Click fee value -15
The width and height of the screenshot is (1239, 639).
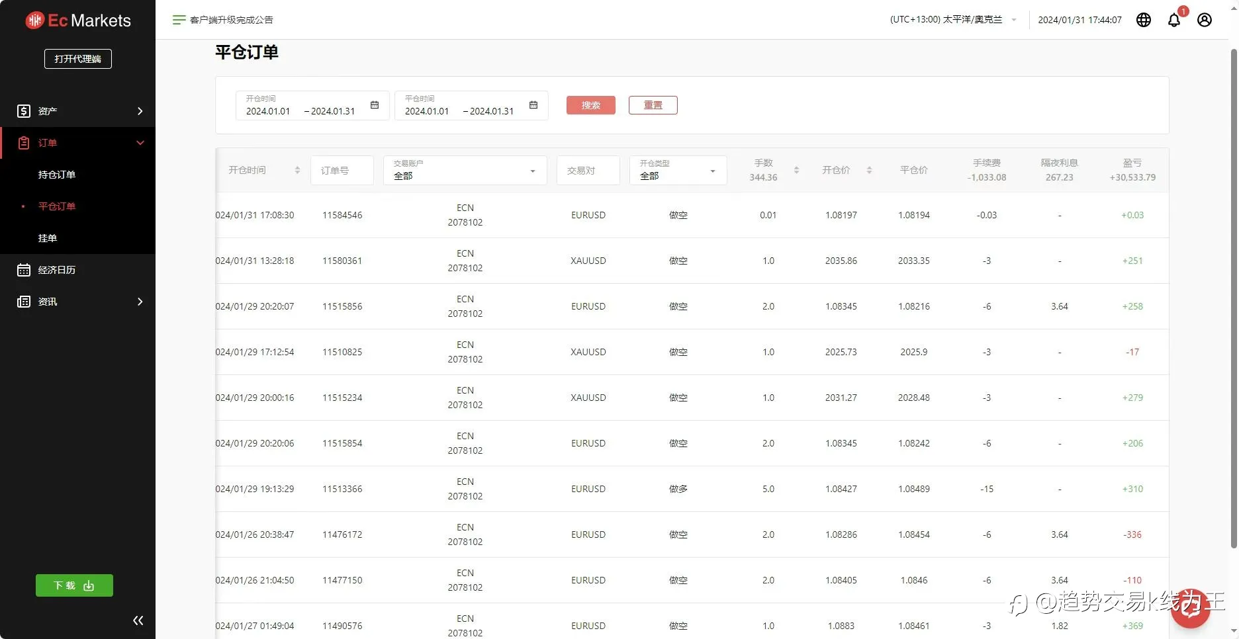point(987,489)
